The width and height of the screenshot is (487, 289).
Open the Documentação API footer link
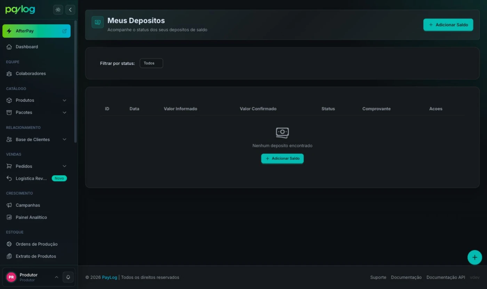click(446, 278)
